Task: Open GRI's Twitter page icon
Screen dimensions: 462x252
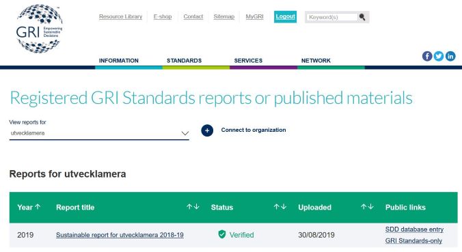Action: [x=439, y=56]
